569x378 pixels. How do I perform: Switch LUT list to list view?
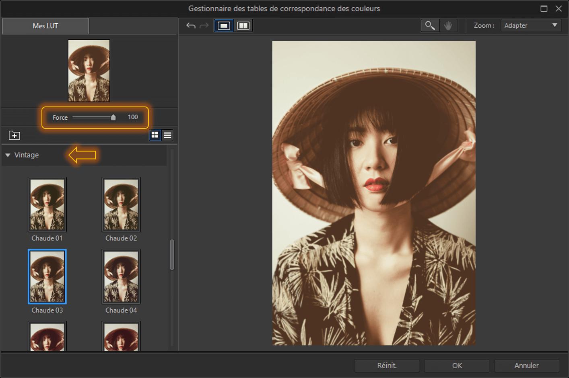167,135
